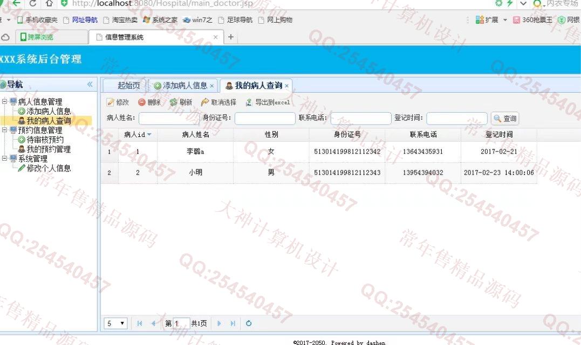Image resolution: width=581 pixels, height=345 pixels.
Task: Close the 我的病人查询 tab
Action: tap(286, 86)
